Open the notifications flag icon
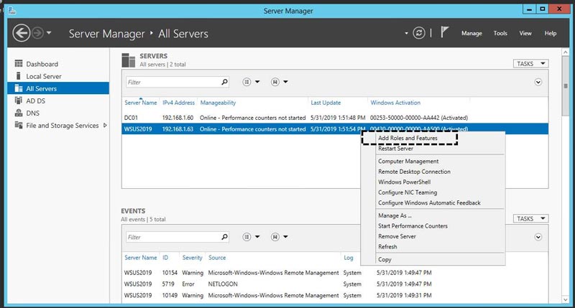The height and width of the screenshot is (308, 575). (444, 32)
